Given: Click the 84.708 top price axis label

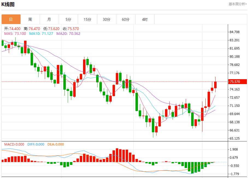Looking at the screenshot, I should [235, 32].
